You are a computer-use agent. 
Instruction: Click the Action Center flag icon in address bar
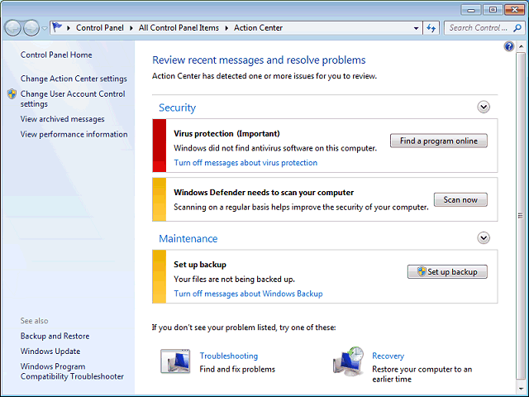pyautogui.click(x=57, y=27)
